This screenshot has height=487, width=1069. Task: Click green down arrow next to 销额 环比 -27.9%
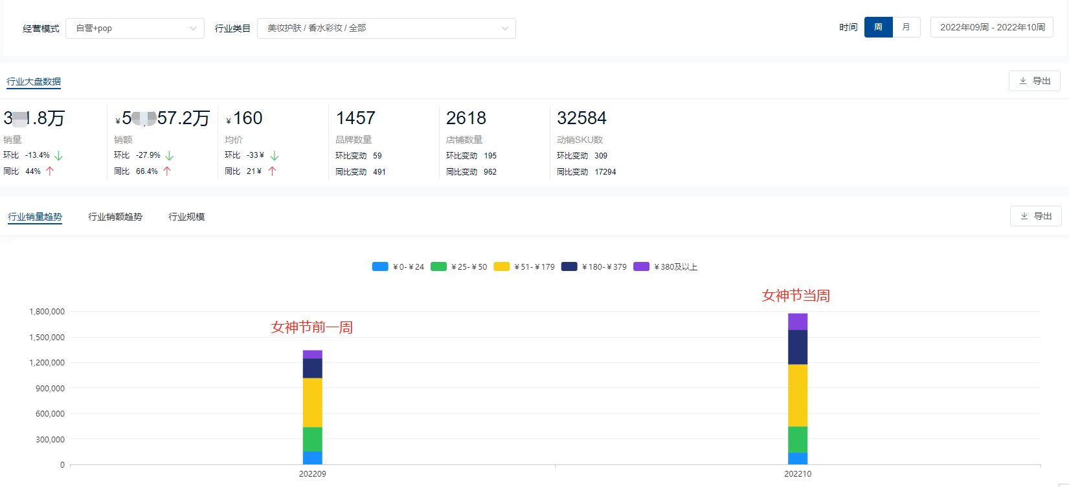point(170,156)
